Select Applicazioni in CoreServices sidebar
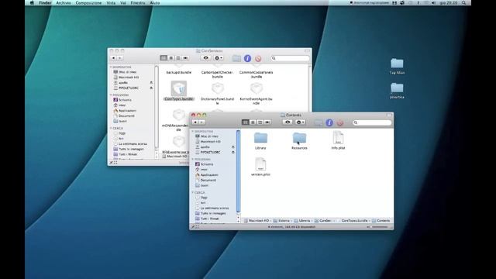The width and height of the screenshot is (496, 279). (125, 110)
